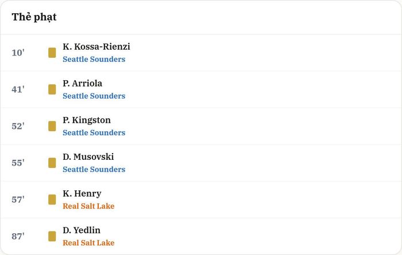Click D. Yedlin's yellow card icon
The image size is (402, 255).
pyautogui.click(x=52, y=236)
